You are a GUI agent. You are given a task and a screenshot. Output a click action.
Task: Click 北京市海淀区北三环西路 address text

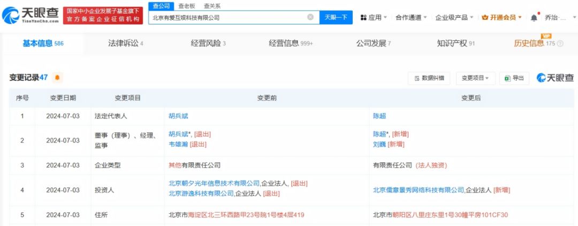pos(237,215)
